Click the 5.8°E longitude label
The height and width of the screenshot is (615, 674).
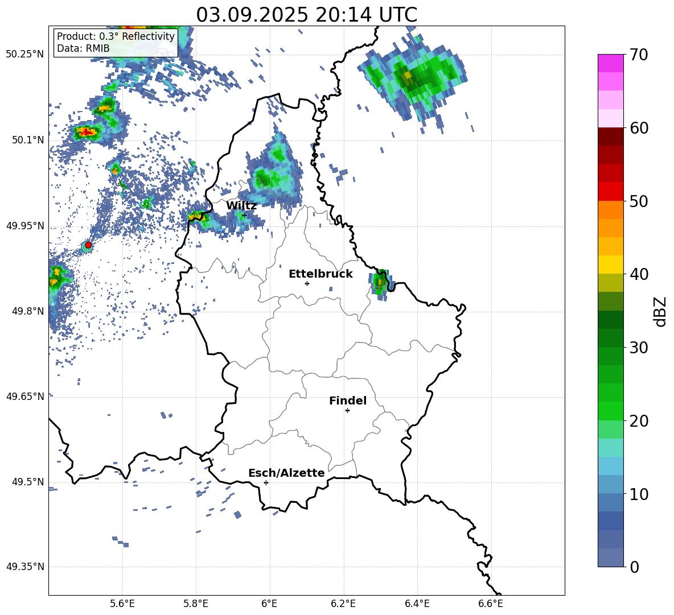click(196, 604)
